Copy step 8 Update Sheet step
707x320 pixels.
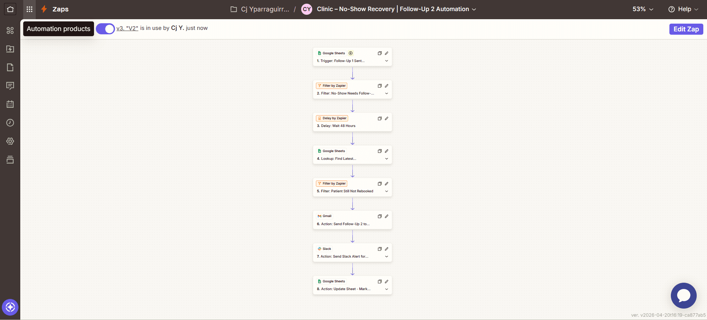click(x=380, y=281)
